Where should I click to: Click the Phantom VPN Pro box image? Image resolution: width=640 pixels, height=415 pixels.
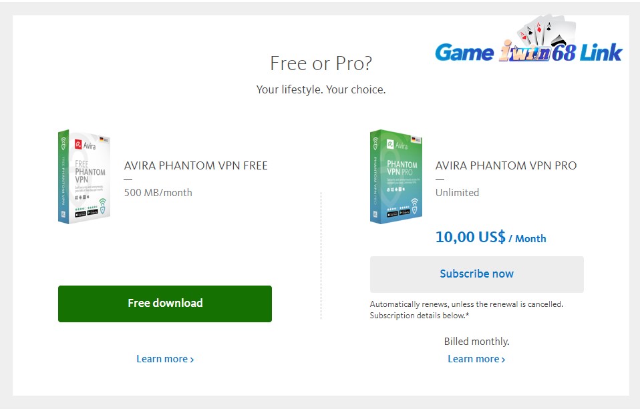pyautogui.click(x=395, y=175)
